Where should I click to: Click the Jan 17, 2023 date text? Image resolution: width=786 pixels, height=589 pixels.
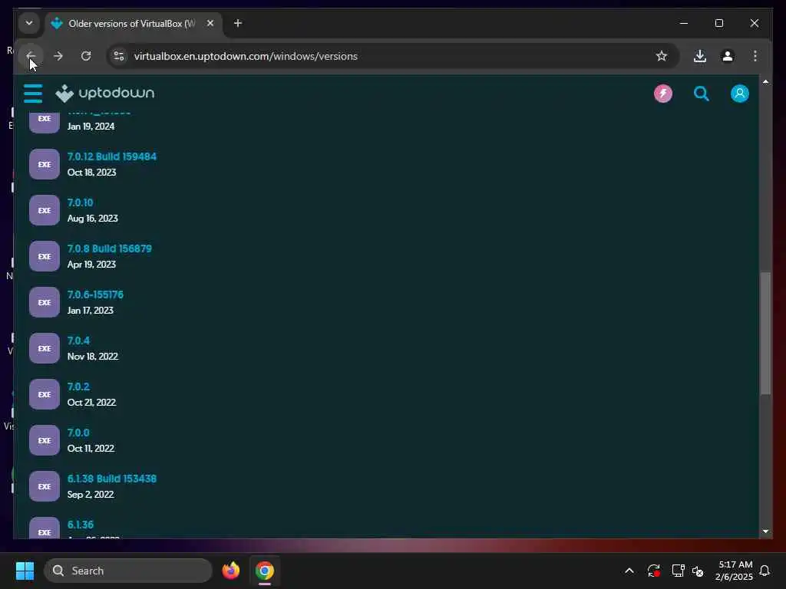[x=91, y=311]
